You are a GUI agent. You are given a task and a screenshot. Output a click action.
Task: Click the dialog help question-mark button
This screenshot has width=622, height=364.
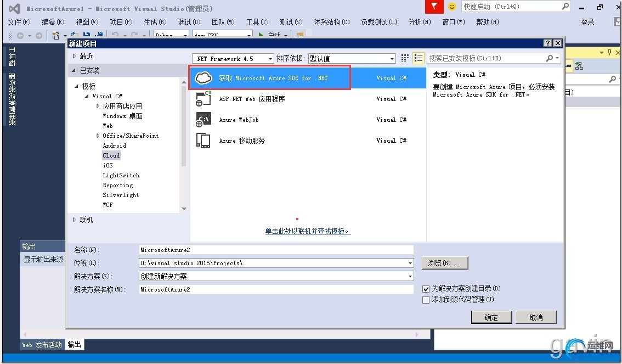[548, 43]
